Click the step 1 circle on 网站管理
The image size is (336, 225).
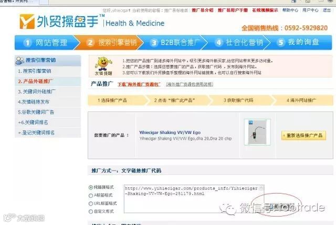click(x=27, y=43)
